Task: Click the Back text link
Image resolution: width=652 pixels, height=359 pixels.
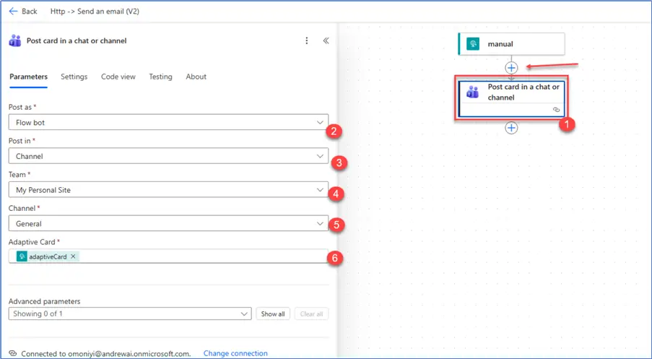Action: [x=30, y=12]
